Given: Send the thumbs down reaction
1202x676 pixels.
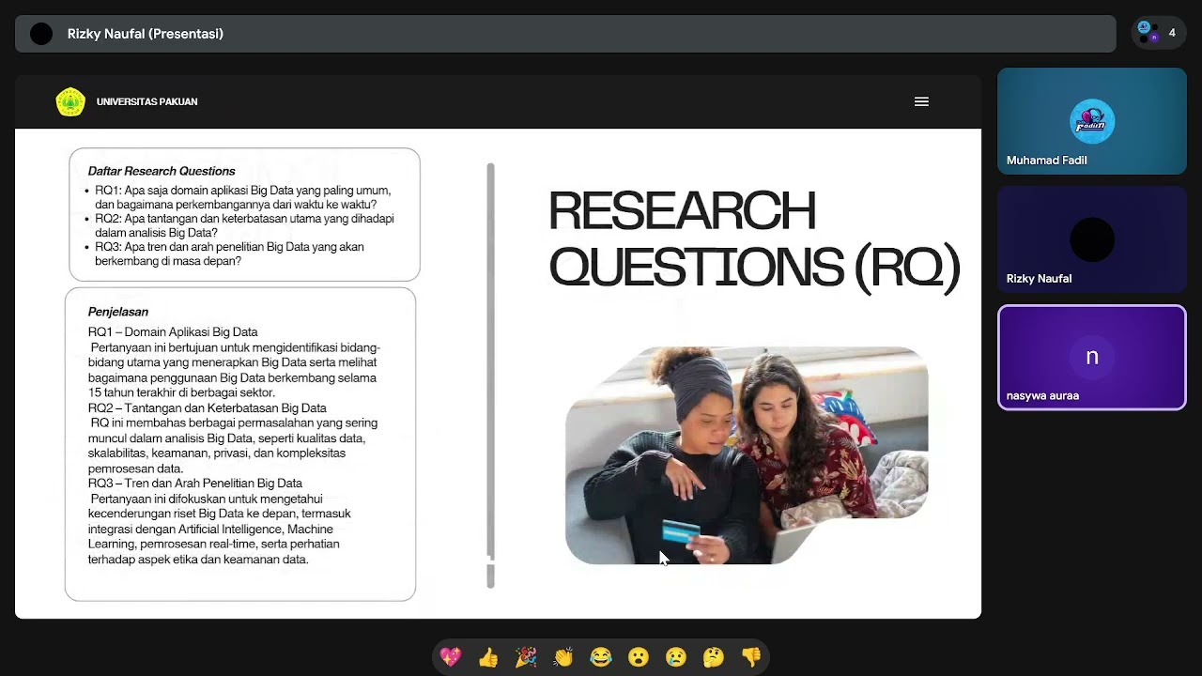Looking at the screenshot, I should 751,657.
